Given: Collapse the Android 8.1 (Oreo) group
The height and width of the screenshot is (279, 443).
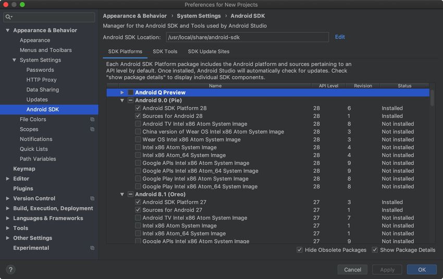Looking at the screenshot, I should tap(122, 194).
